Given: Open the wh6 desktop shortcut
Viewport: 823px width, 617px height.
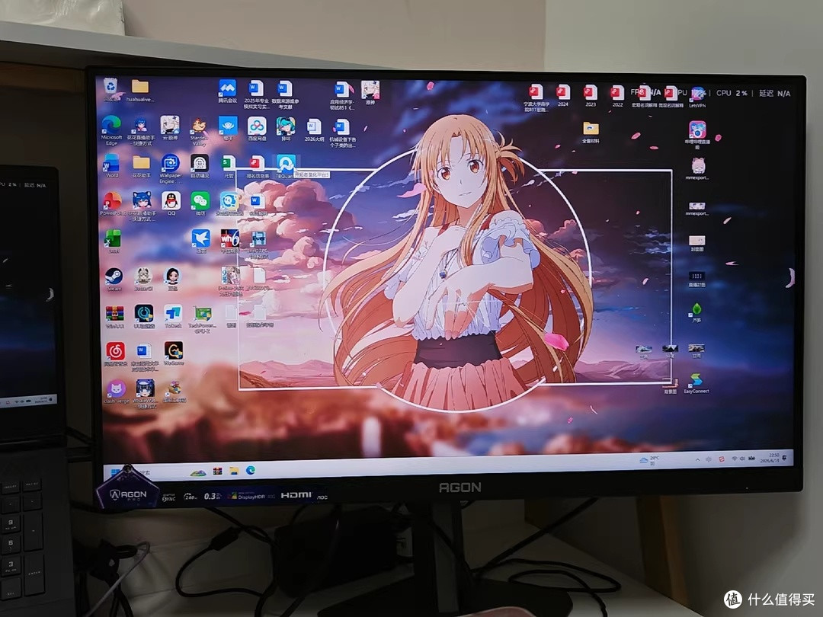Looking at the screenshot, I should [x=230, y=241].
